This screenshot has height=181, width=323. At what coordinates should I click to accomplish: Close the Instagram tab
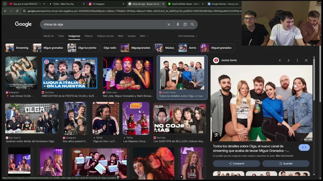pyautogui.click(x=123, y=4)
